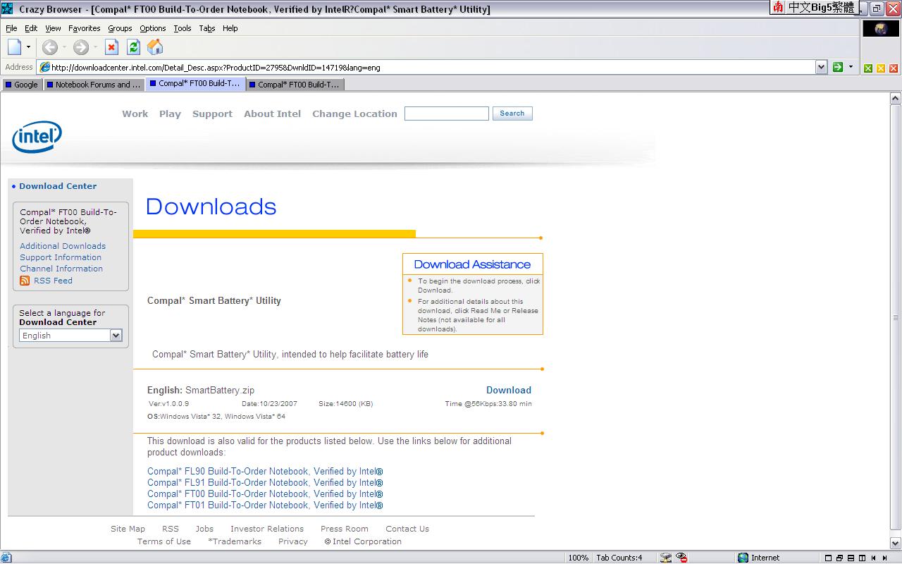Click the red X close-all tabs icon
This screenshot has height=564, width=902.
(894, 68)
